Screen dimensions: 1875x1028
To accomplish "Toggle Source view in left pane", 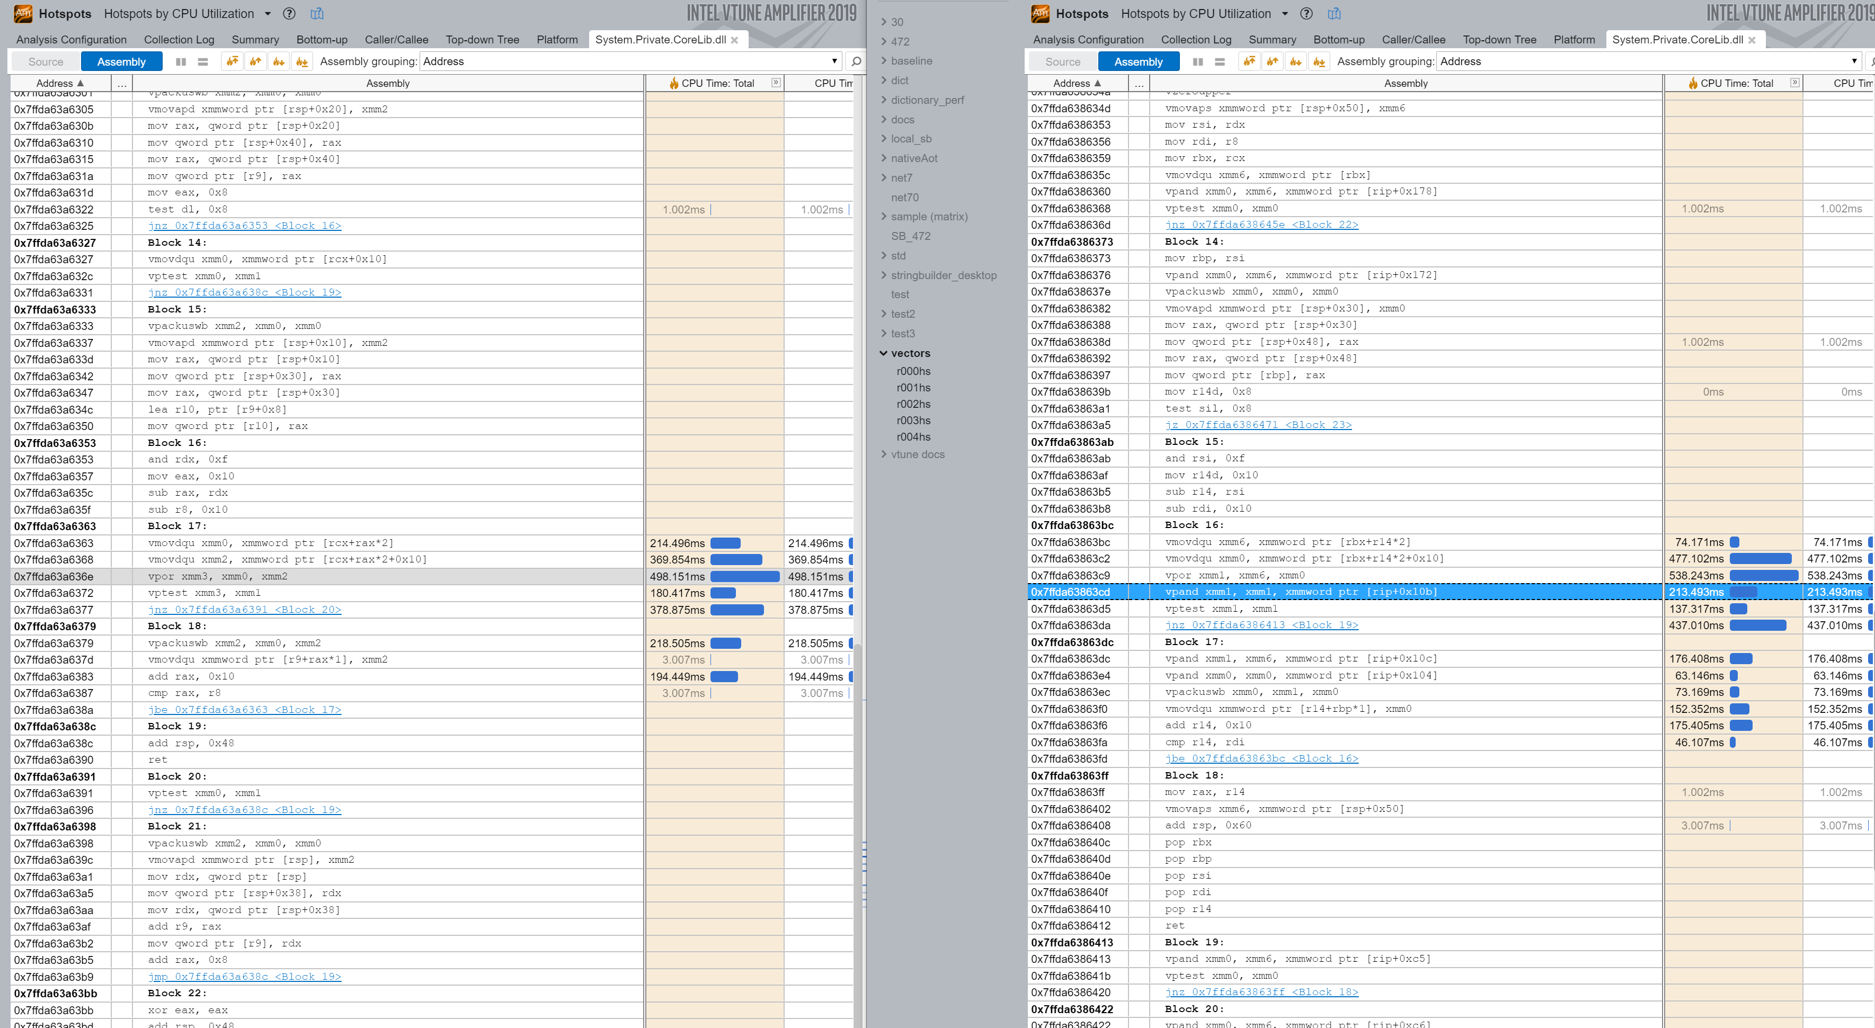I will tap(45, 62).
